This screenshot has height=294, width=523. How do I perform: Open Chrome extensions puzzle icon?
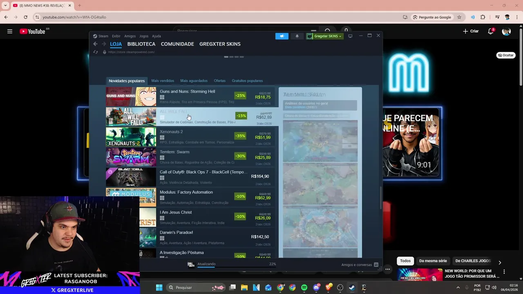(483, 17)
